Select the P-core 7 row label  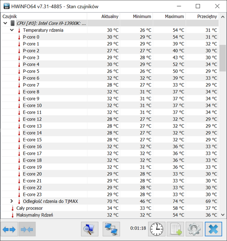[x=31, y=85]
